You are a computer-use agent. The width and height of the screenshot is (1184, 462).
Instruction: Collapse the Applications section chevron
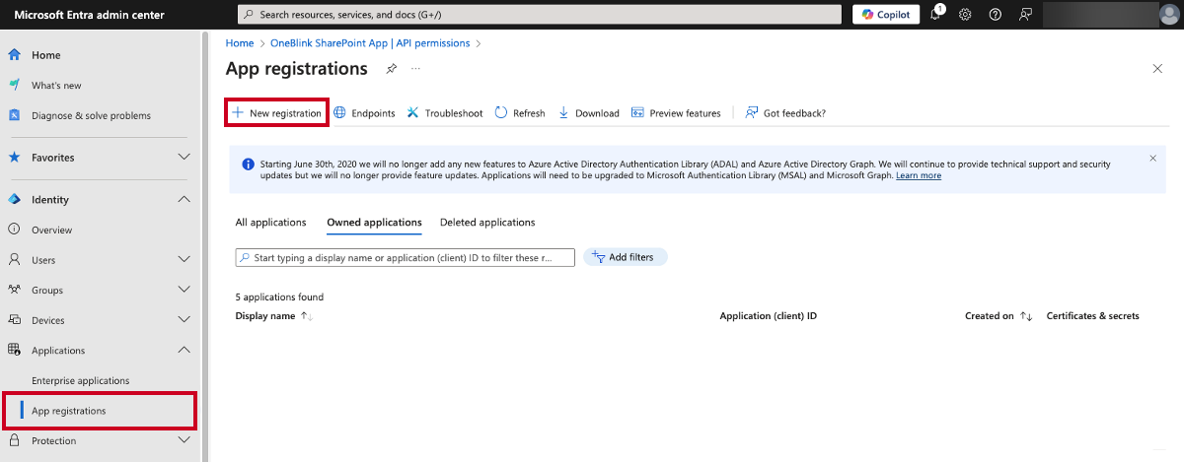[x=184, y=351]
